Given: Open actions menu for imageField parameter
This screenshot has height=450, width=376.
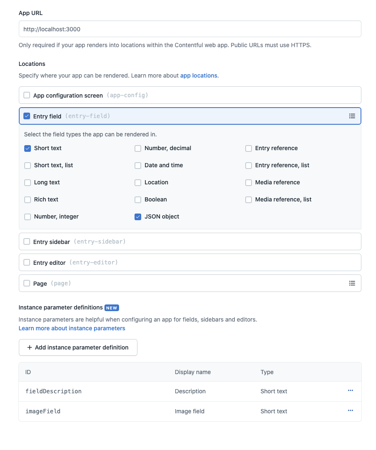Looking at the screenshot, I should [x=350, y=411].
